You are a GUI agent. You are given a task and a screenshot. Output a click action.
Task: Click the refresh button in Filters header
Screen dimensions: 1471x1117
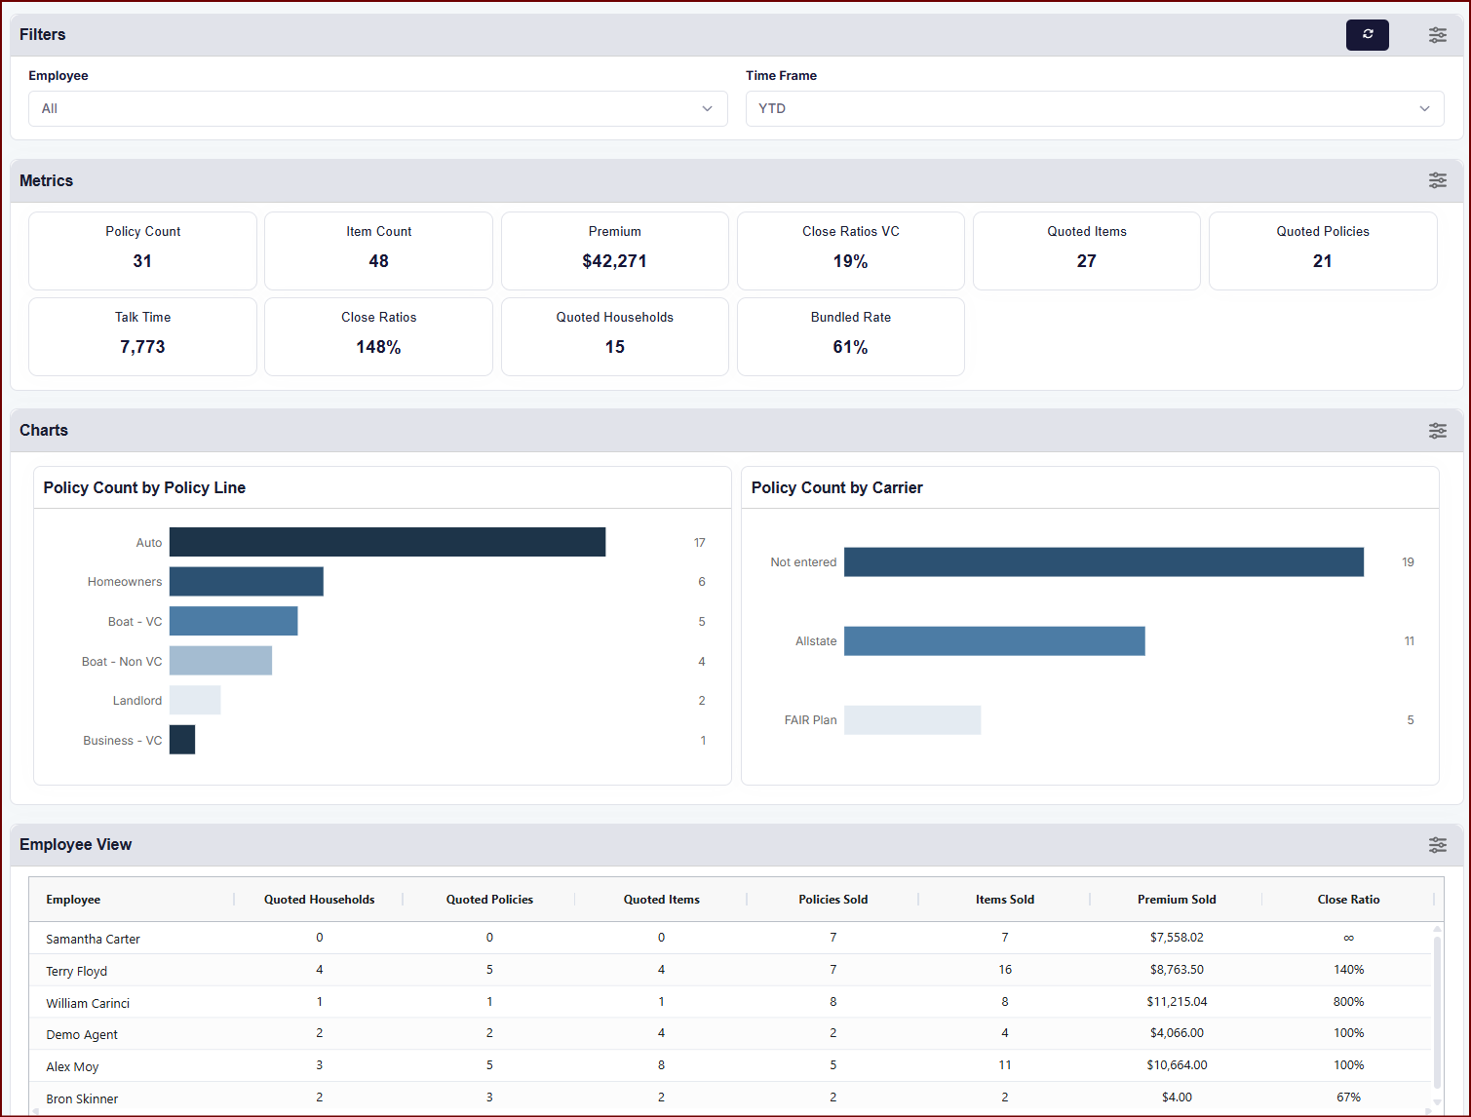point(1367,35)
